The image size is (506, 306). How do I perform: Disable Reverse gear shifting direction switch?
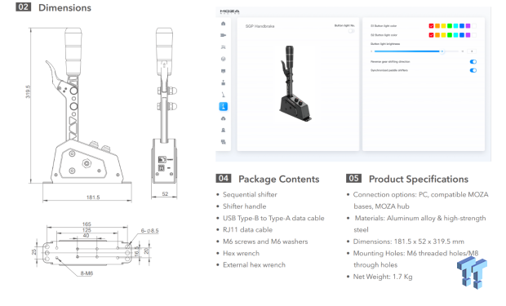point(473,62)
